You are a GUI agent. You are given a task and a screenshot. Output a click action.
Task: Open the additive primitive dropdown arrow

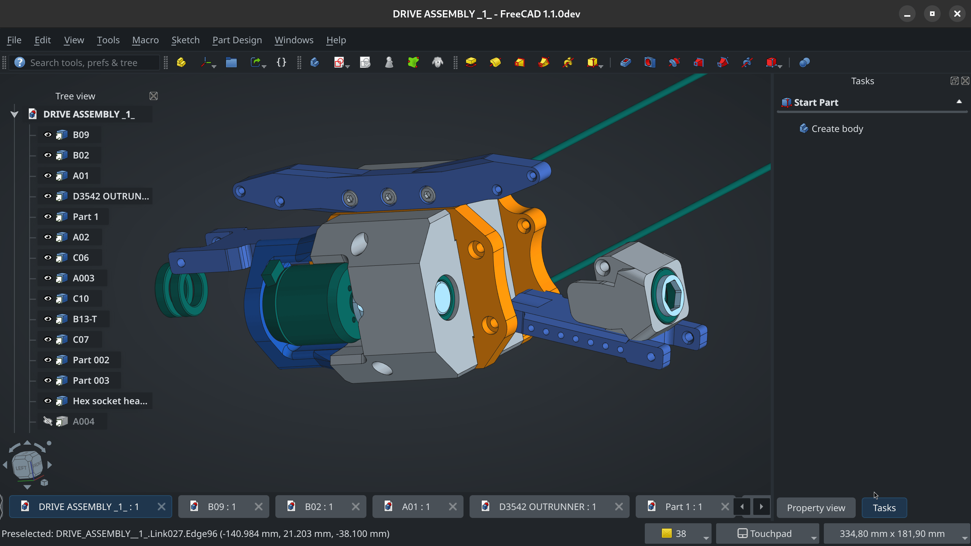tap(601, 67)
